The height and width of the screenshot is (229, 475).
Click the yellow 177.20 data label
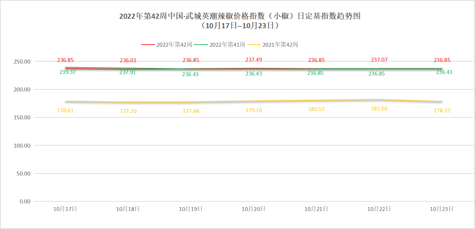[128, 111]
